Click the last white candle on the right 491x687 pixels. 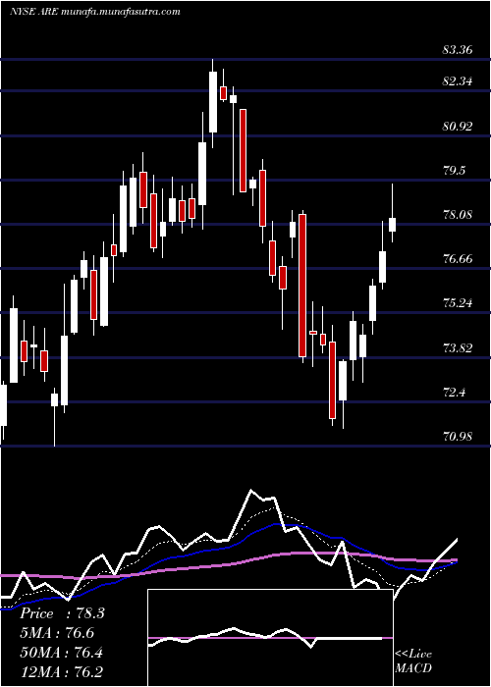393,225
